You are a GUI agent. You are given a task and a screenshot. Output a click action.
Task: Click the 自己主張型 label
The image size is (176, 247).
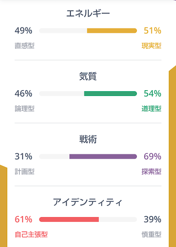click(31, 234)
